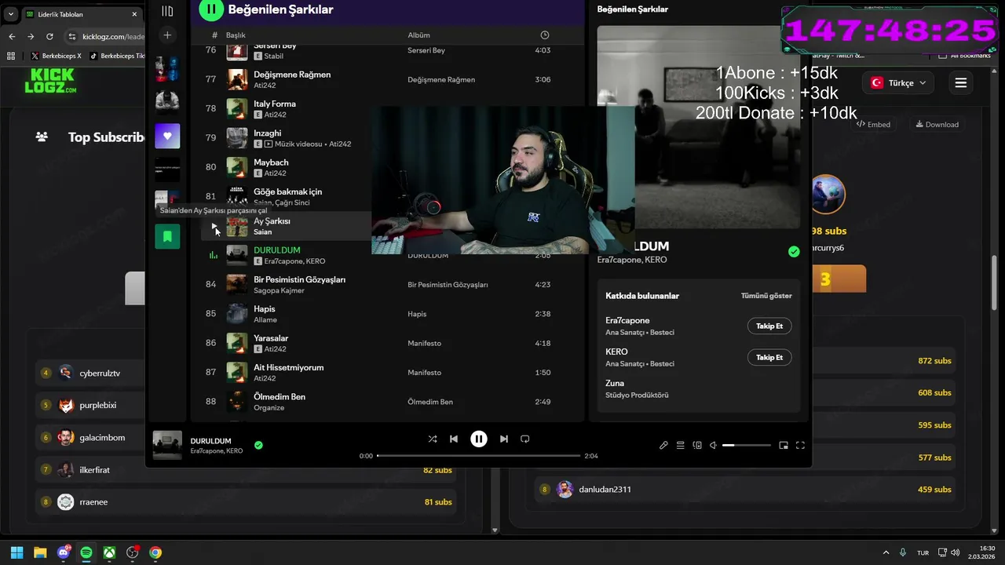The width and height of the screenshot is (1005, 565).
Task: Click the Embed button on Kicklogz
Action: (x=874, y=124)
